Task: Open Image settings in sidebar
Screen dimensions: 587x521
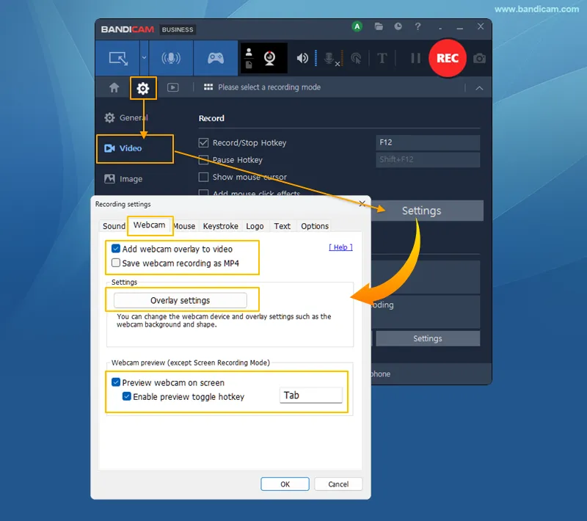Action: (x=123, y=179)
